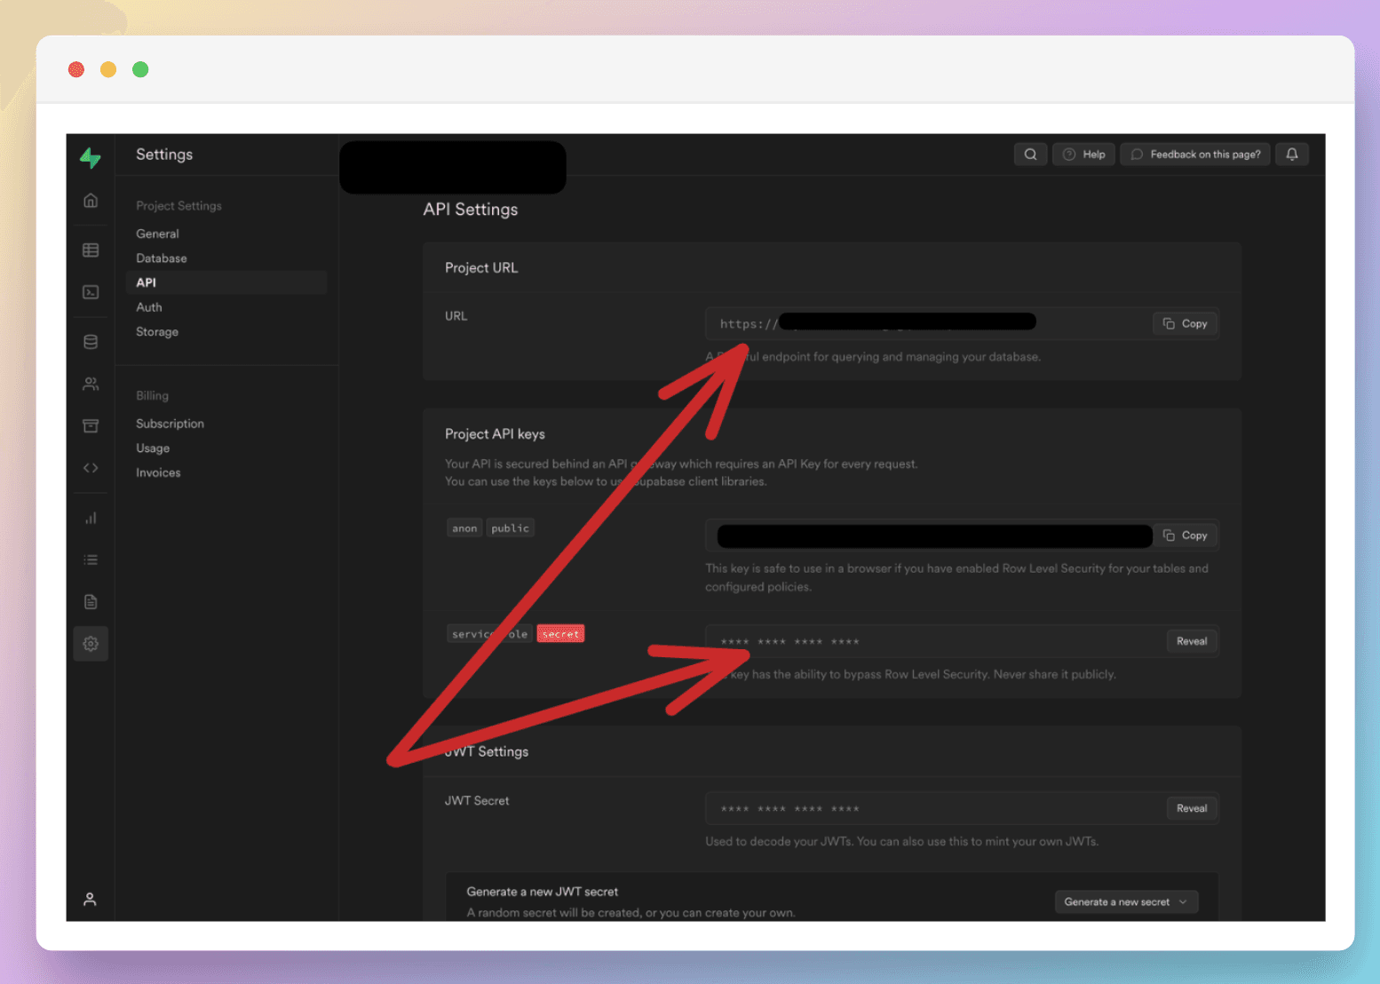The image size is (1380, 984).
Task: Select Database in Project Settings
Action: pyautogui.click(x=162, y=258)
